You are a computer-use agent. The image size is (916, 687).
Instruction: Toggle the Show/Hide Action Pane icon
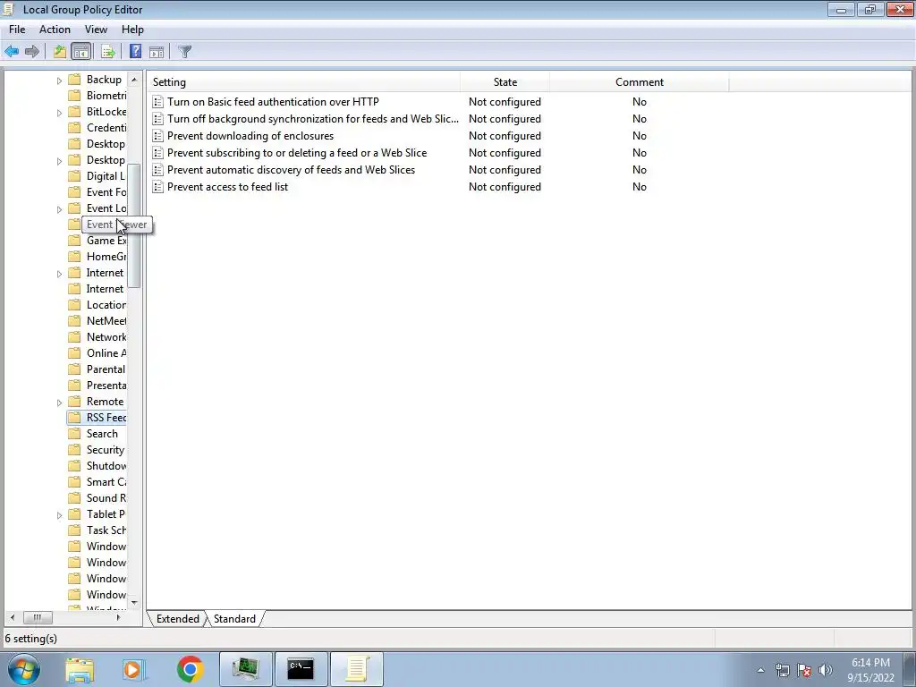coord(157,51)
